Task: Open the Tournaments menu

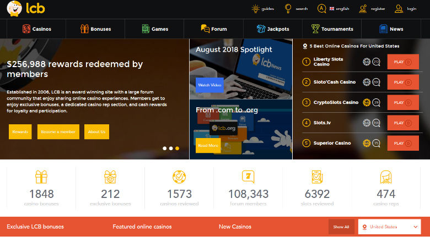Action: pyautogui.click(x=332, y=29)
